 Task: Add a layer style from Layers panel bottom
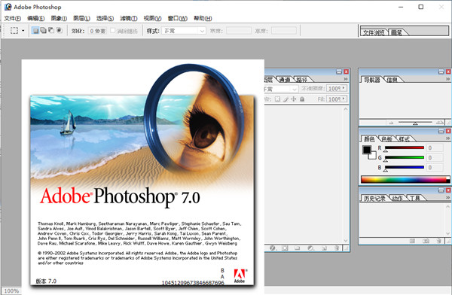click(x=273, y=248)
